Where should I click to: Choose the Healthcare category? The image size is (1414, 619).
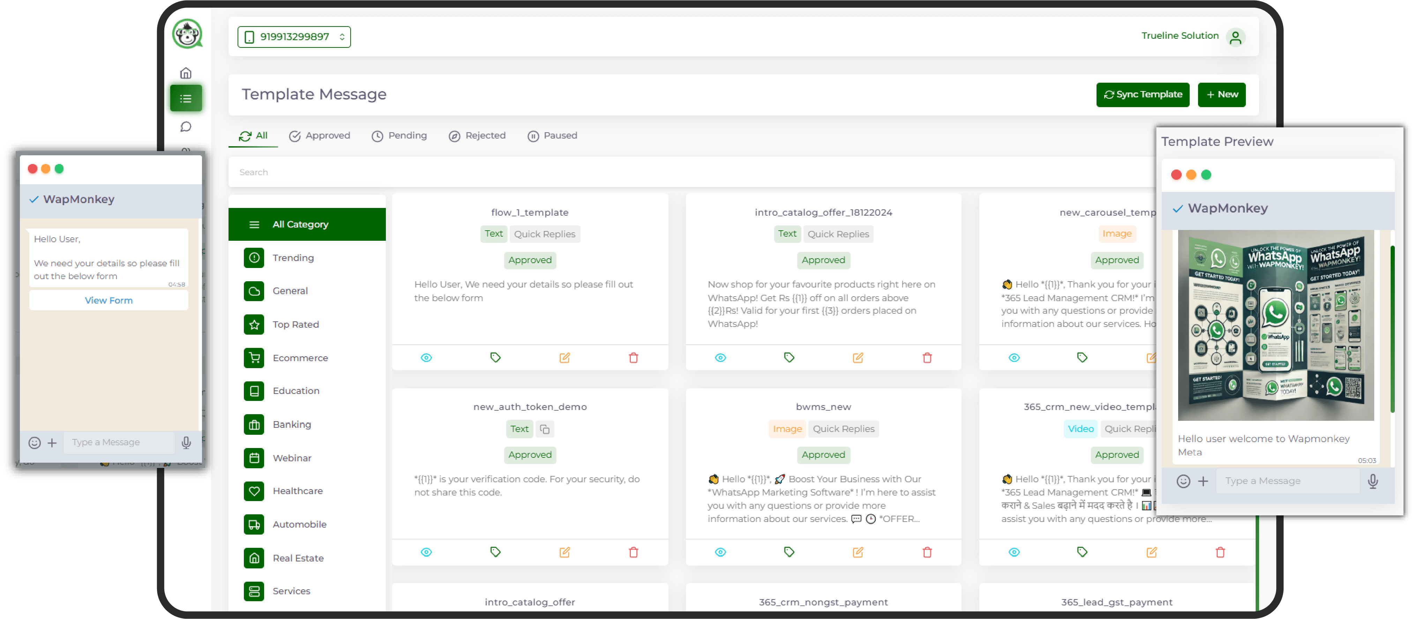(307, 491)
